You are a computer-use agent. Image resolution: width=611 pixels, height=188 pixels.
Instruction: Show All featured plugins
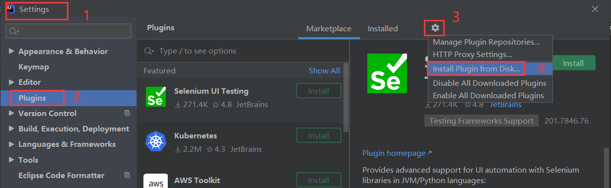tap(324, 71)
